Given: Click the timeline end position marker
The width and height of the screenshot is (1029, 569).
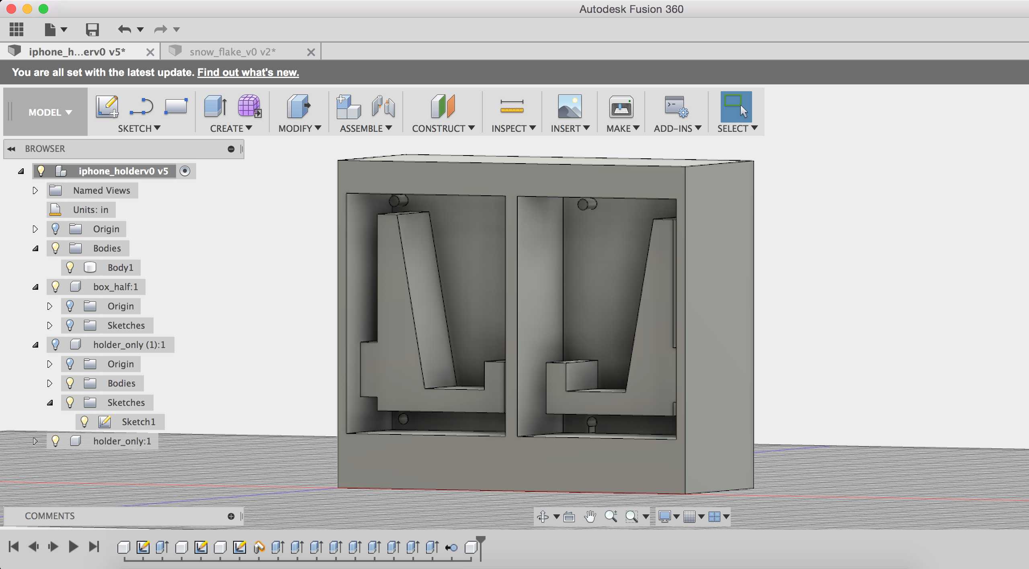Looking at the screenshot, I should [x=481, y=548].
